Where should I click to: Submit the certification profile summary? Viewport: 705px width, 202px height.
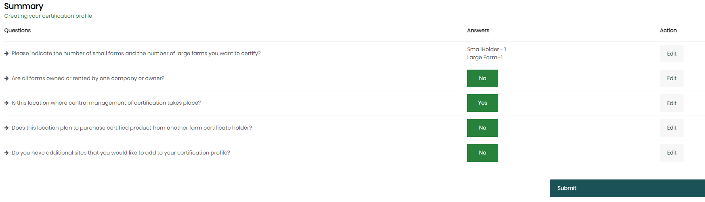[627, 188]
